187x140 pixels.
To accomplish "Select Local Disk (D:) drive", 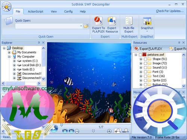I will coord(31,65).
